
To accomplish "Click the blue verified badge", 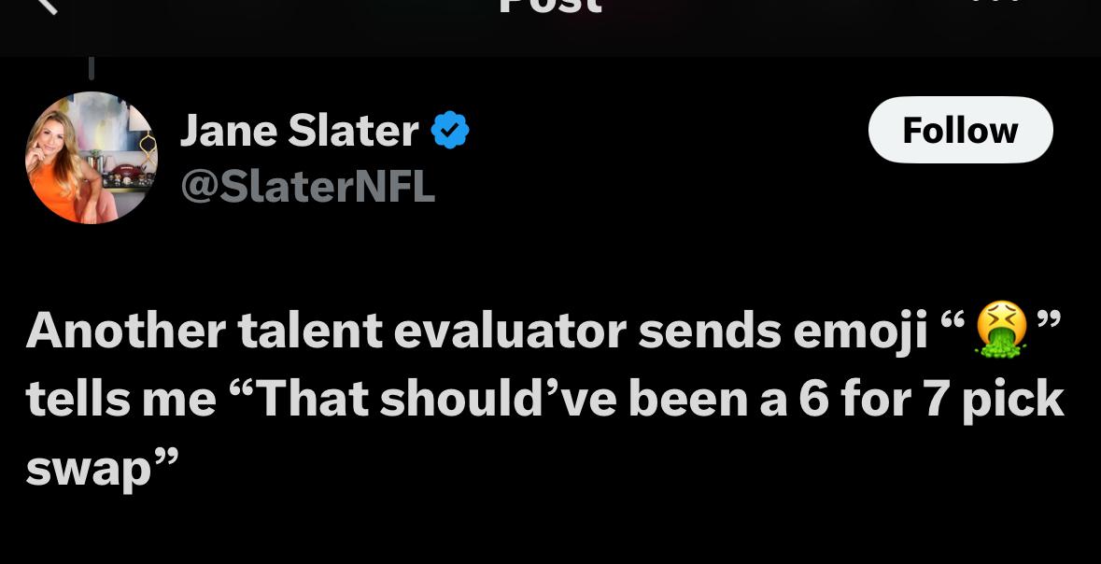I will tap(449, 130).
